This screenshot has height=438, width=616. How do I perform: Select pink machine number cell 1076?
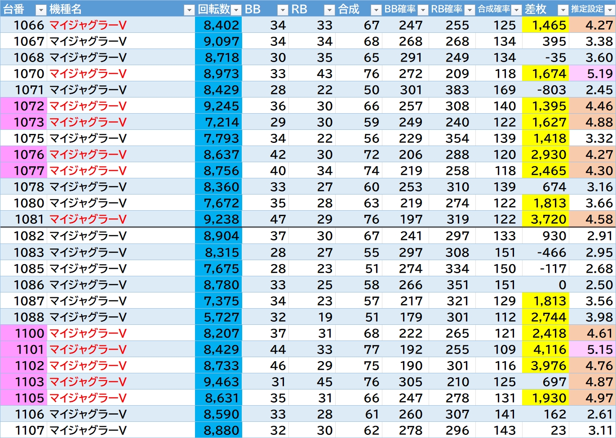(23, 155)
